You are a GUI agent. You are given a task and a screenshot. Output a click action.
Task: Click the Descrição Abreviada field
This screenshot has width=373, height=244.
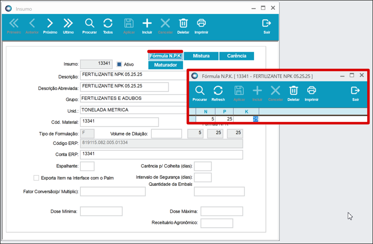[124, 87]
